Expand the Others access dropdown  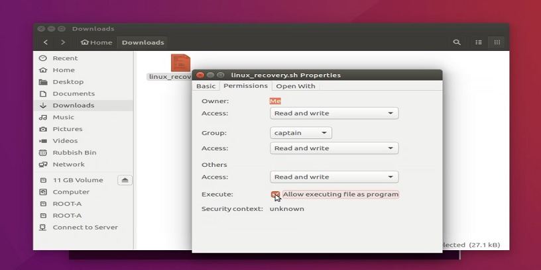click(334, 177)
